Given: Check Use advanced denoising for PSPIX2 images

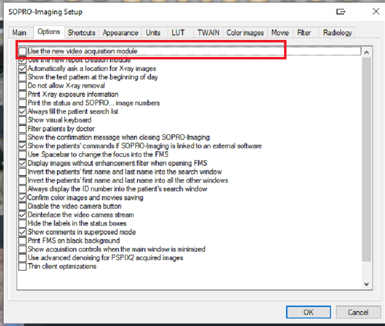Looking at the screenshot, I should click(22, 258).
